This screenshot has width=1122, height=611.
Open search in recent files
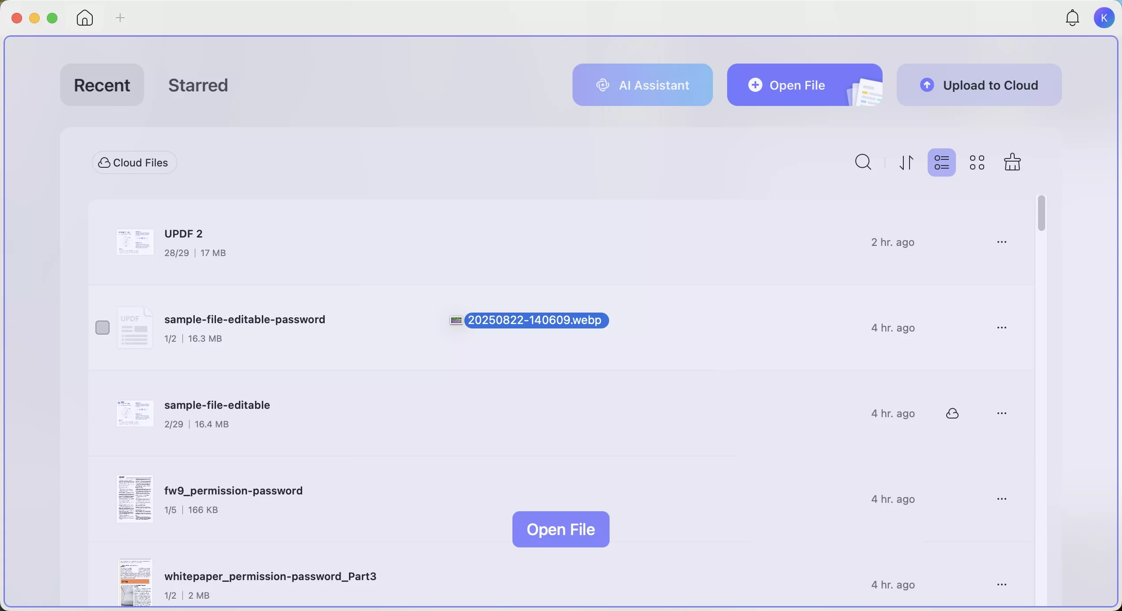tap(863, 162)
